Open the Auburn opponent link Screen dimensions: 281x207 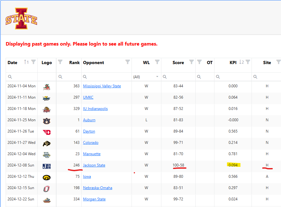coord(89,120)
